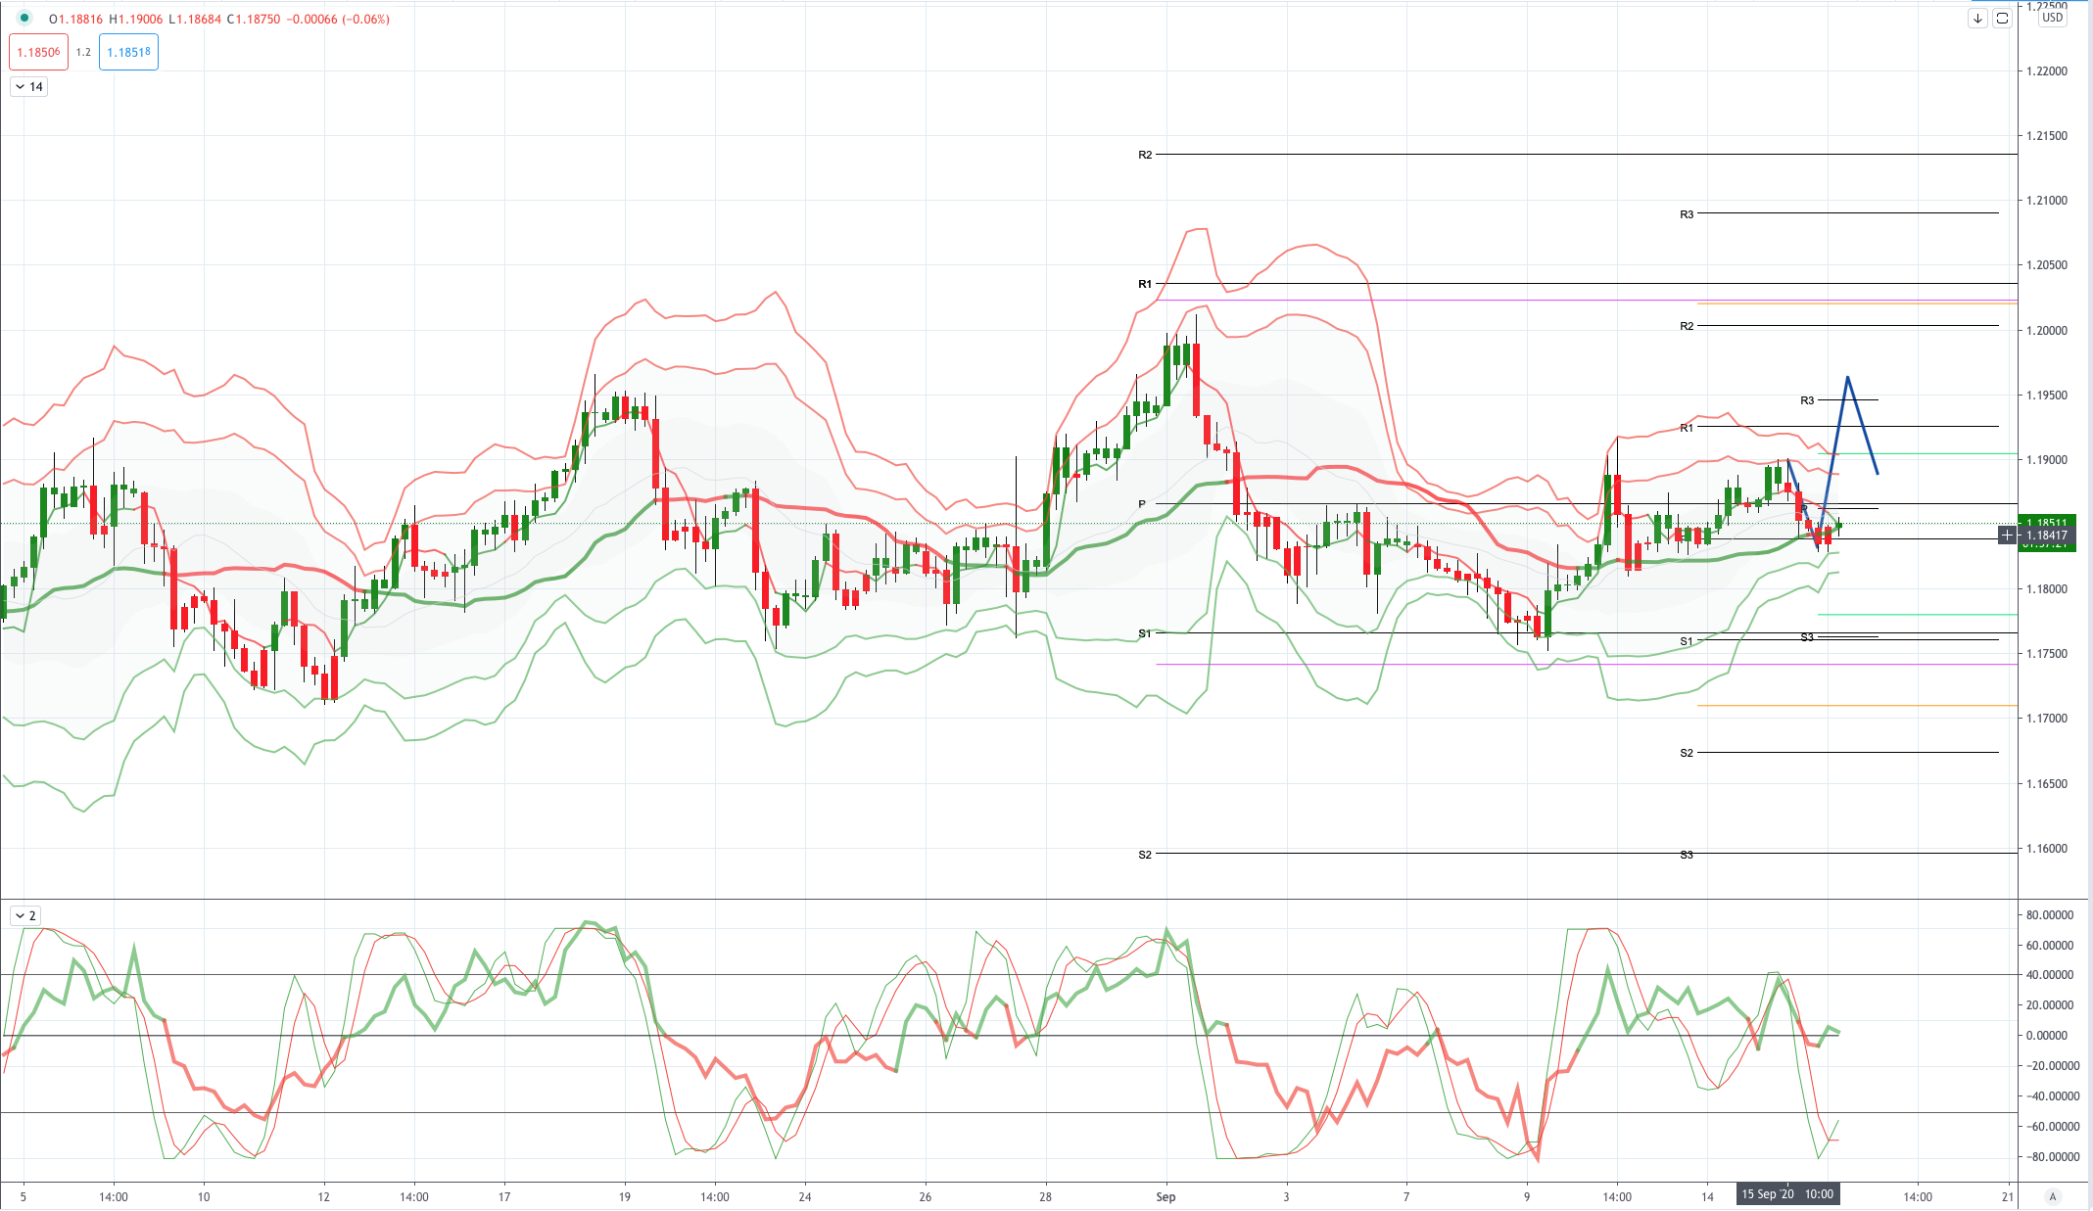Image resolution: width=2093 pixels, height=1211 pixels.
Task: Click the open value O1.18816
Action: pyautogui.click(x=75, y=19)
